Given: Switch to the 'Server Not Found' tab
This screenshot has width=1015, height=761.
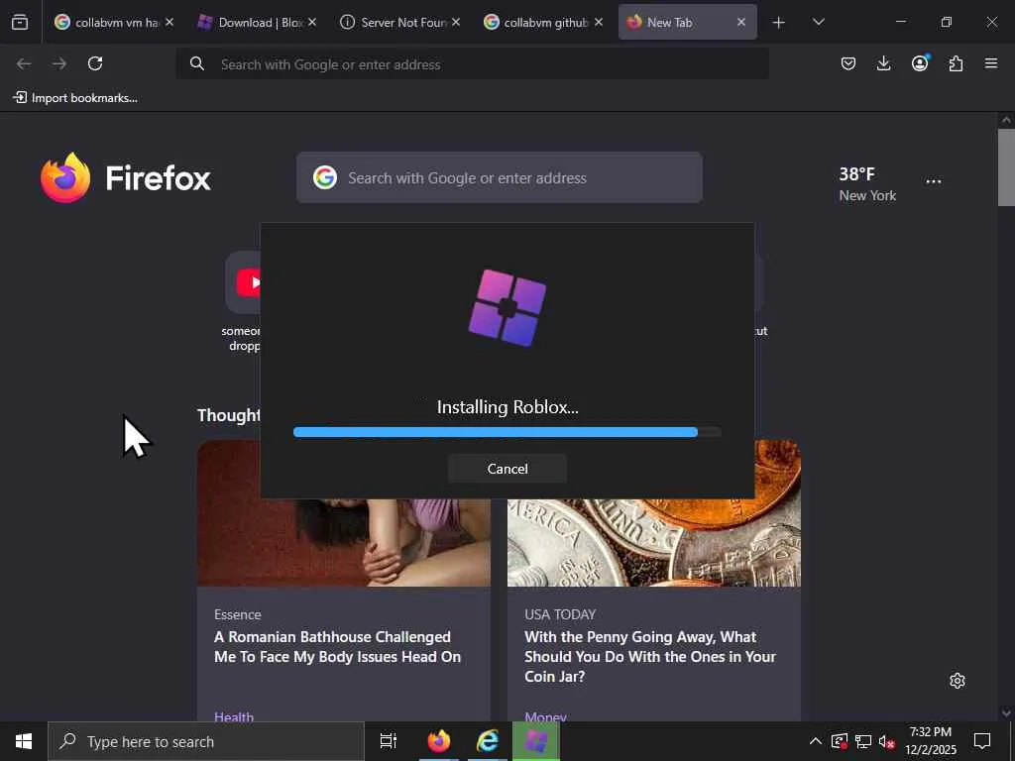Looking at the screenshot, I should tap(400, 22).
